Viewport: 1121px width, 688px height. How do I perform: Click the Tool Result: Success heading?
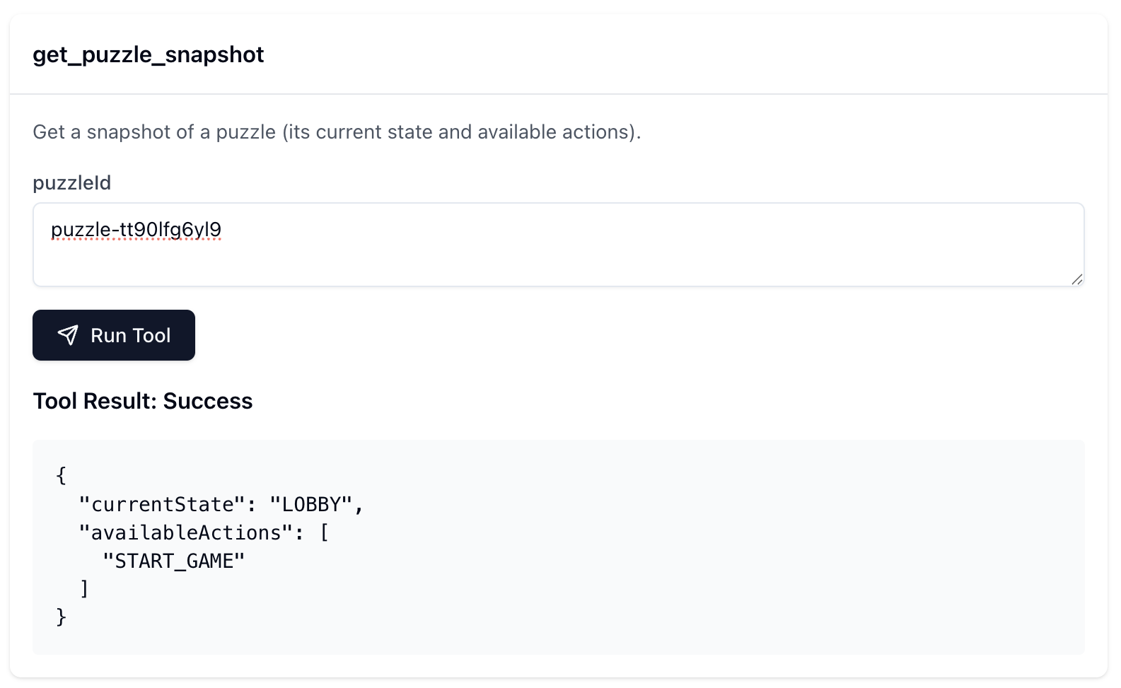(142, 401)
